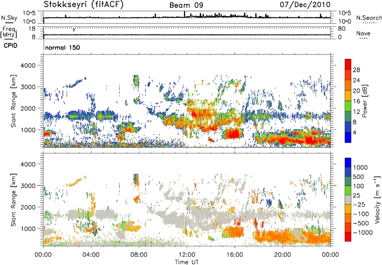The height and width of the screenshot is (265, 382).
Task: Click the orange velocity patch near 16:00
Action: click(x=233, y=232)
